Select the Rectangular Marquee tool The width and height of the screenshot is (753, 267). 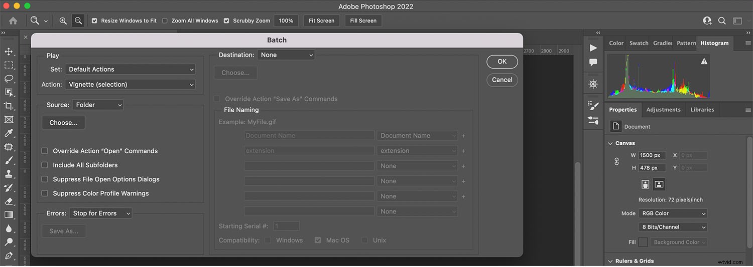[x=9, y=65]
